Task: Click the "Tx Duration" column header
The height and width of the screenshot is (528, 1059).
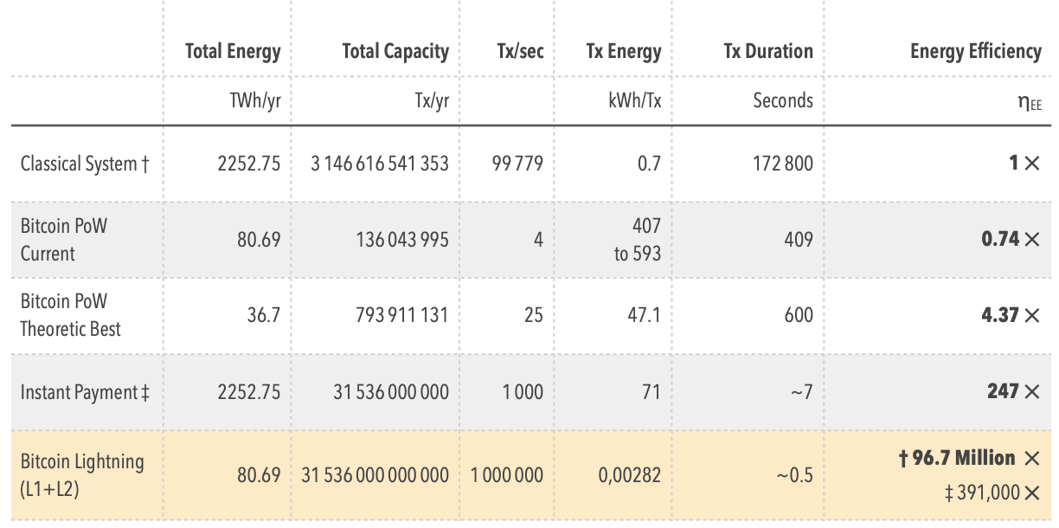Action: (x=768, y=51)
